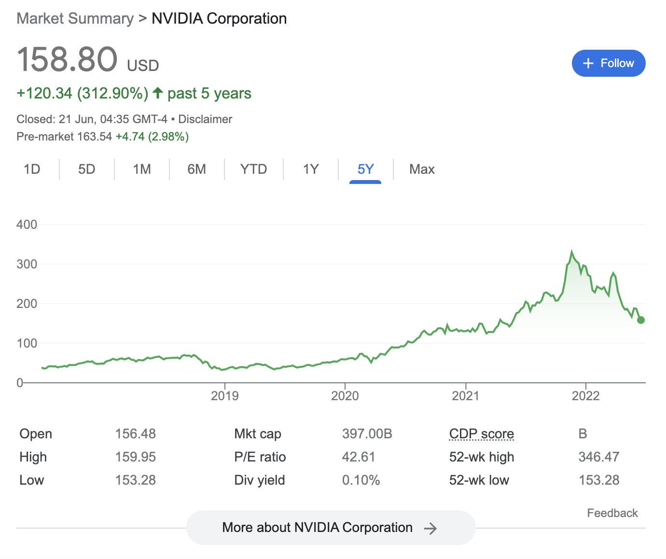Image resolution: width=666 pixels, height=559 pixels.
Task: Click the Follow button
Action: click(x=608, y=63)
